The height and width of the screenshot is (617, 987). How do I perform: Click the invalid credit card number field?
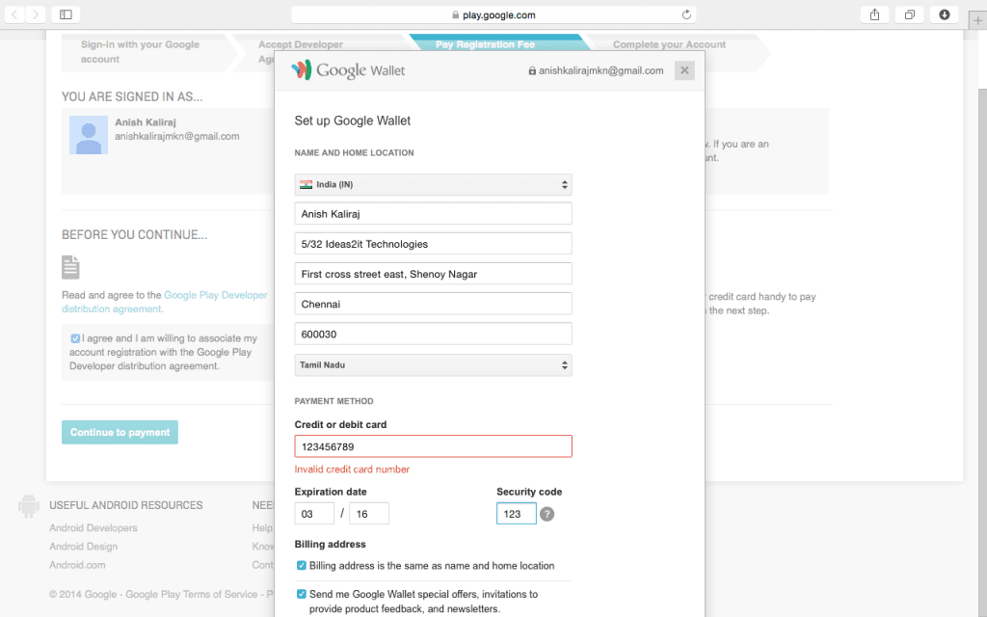point(432,445)
